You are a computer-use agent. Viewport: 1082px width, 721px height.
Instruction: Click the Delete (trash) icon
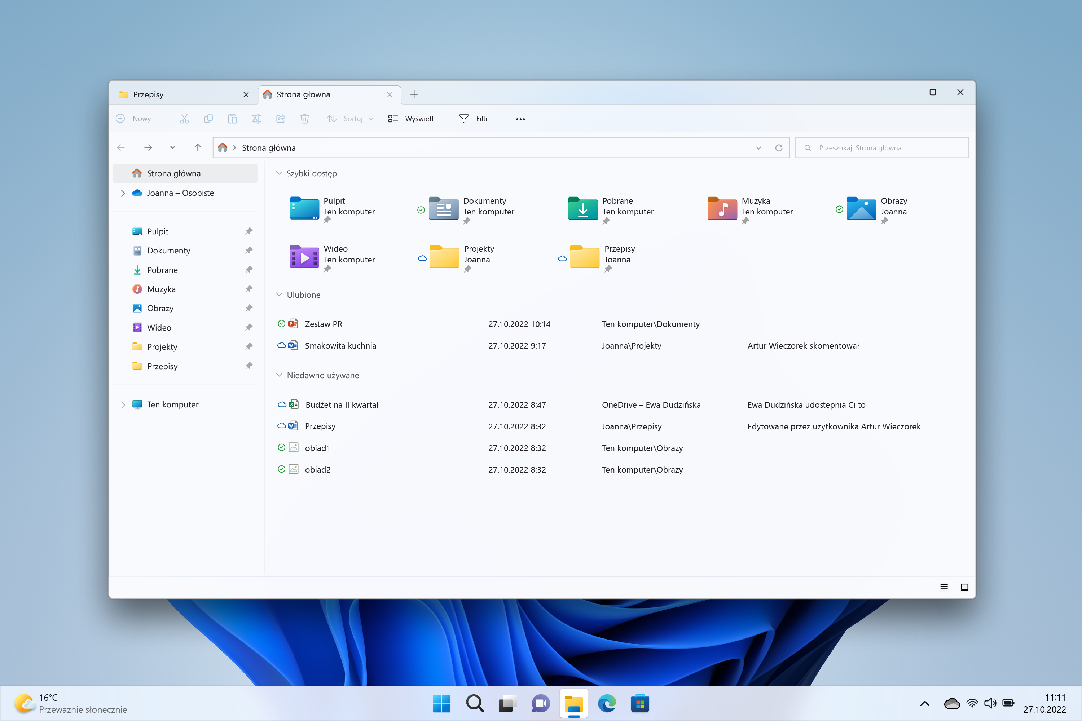point(304,119)
